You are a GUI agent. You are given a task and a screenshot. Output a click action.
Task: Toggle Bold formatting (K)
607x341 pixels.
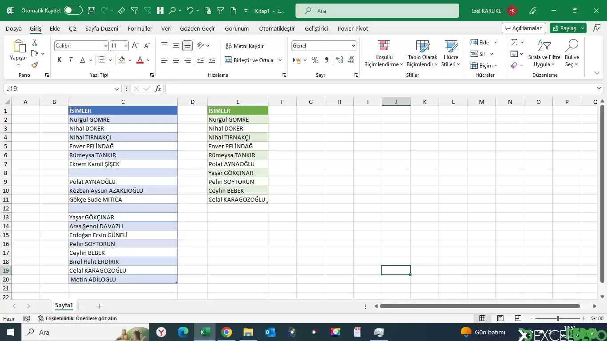point(59,60)
